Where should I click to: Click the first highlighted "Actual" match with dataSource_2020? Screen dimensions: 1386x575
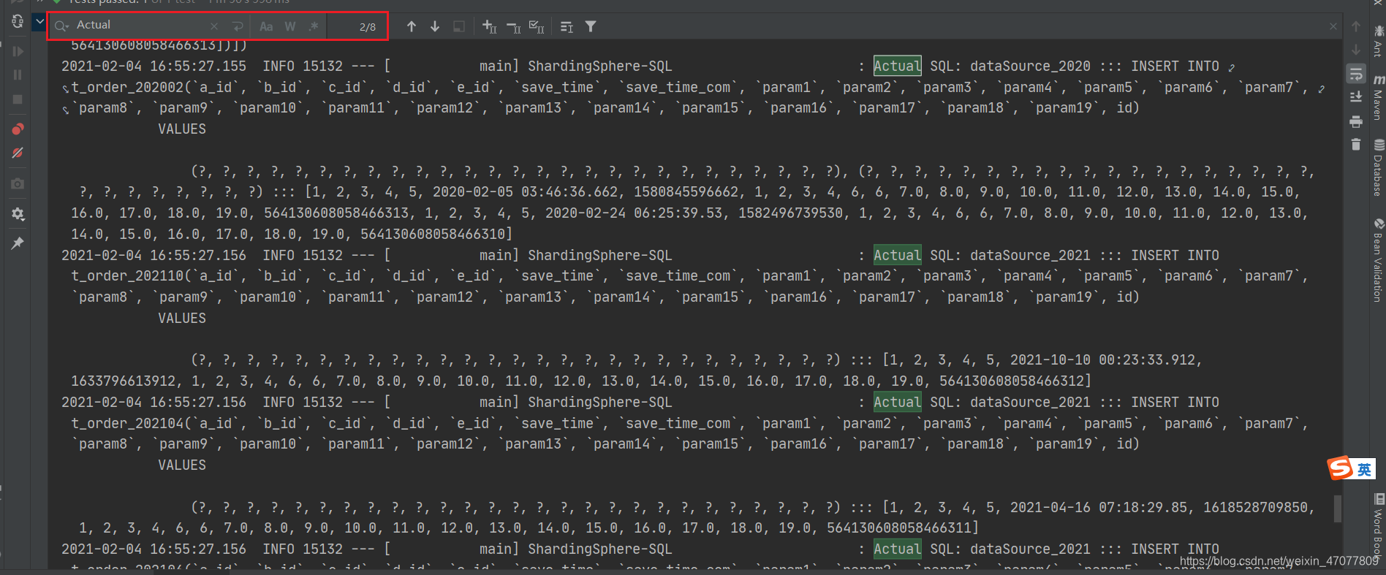point(897,66)
